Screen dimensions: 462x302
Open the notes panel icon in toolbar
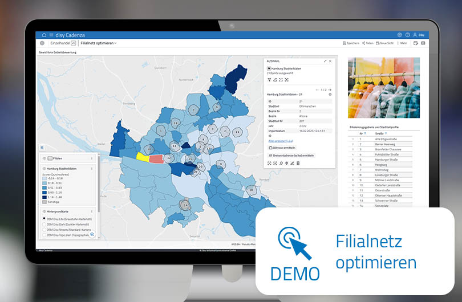(415, 43)
